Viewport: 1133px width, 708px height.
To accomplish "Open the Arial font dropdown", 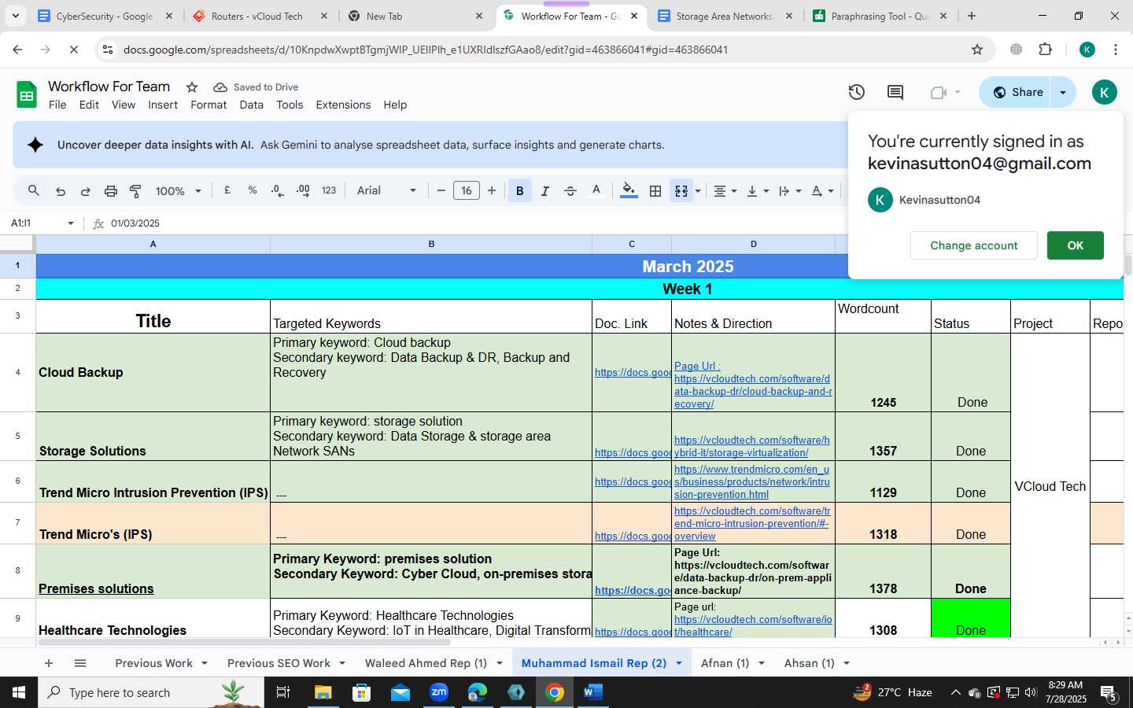I will coord(386,190).
